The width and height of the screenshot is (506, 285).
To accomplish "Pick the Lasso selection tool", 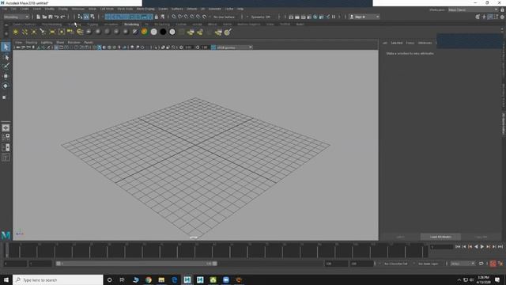I will click(6, 57).
